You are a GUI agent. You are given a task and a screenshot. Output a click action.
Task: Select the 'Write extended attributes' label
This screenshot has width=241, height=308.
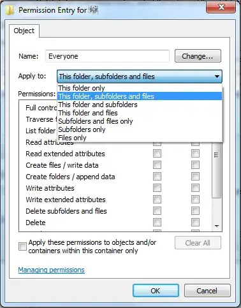(x=66, y=200)
